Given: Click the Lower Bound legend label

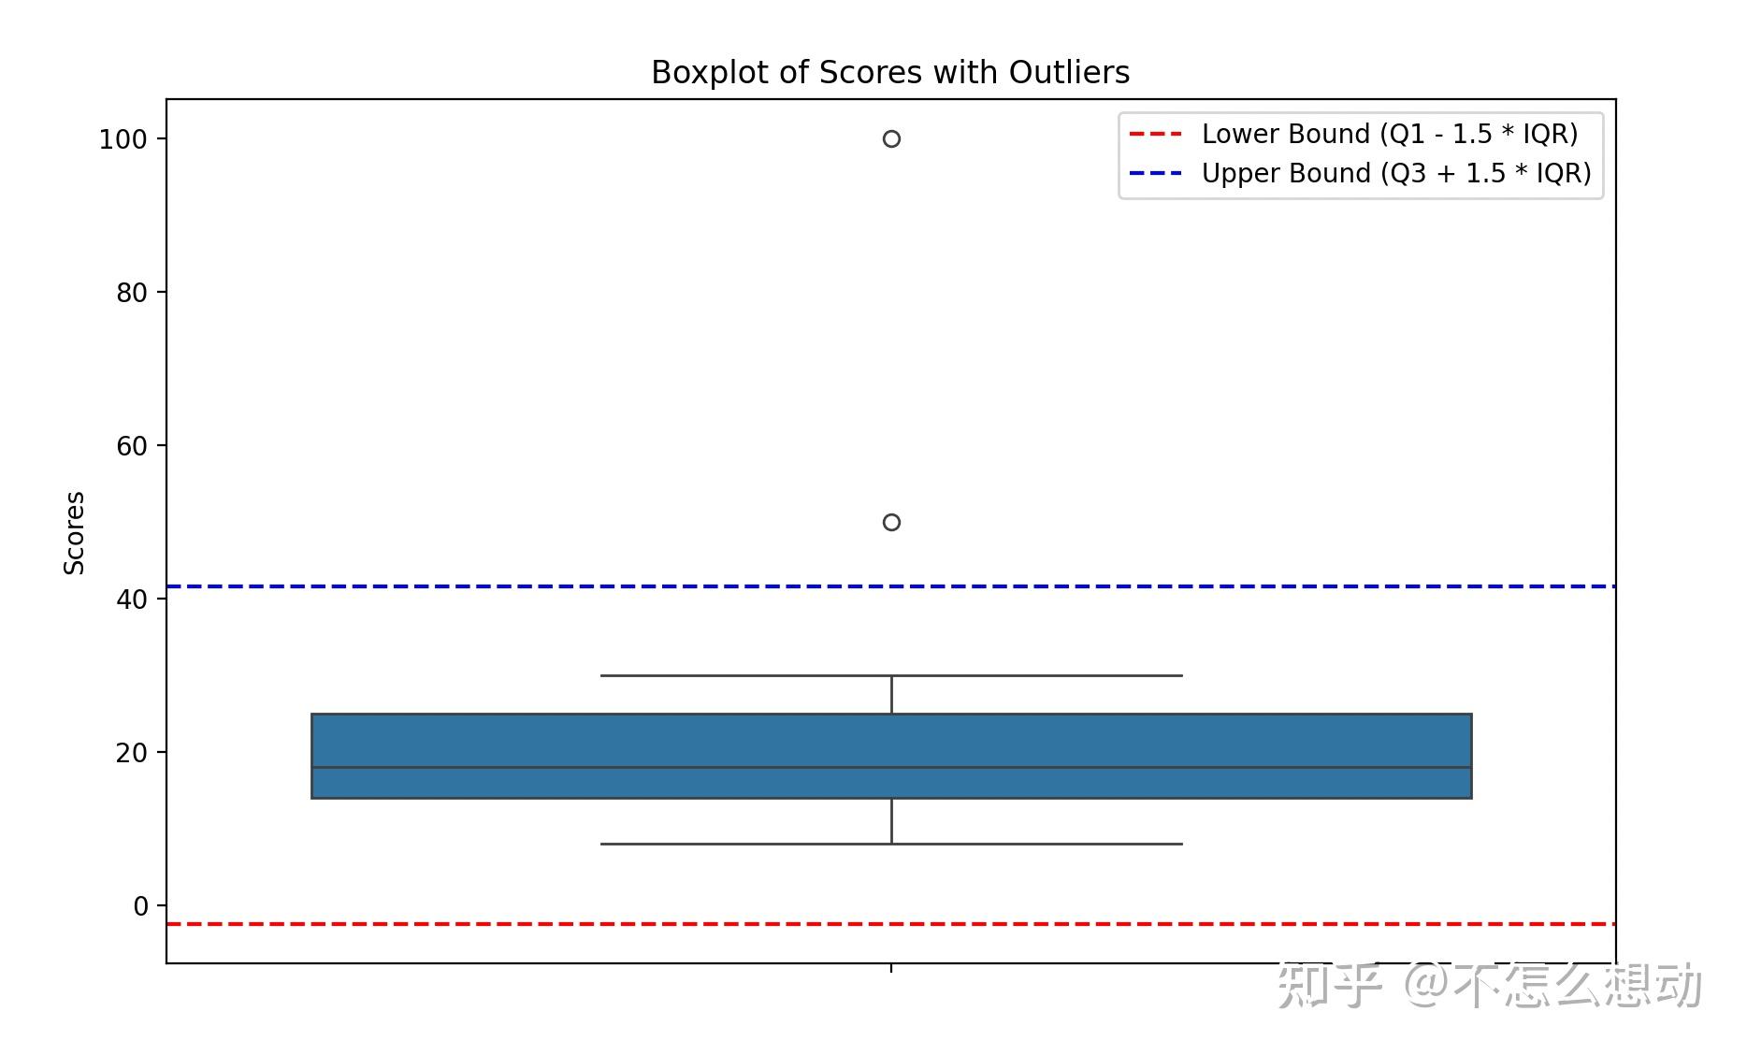Looking at the screenshot, I should coord(1389,134).
